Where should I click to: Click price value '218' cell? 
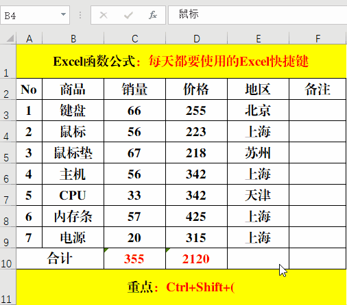[197, 152]
